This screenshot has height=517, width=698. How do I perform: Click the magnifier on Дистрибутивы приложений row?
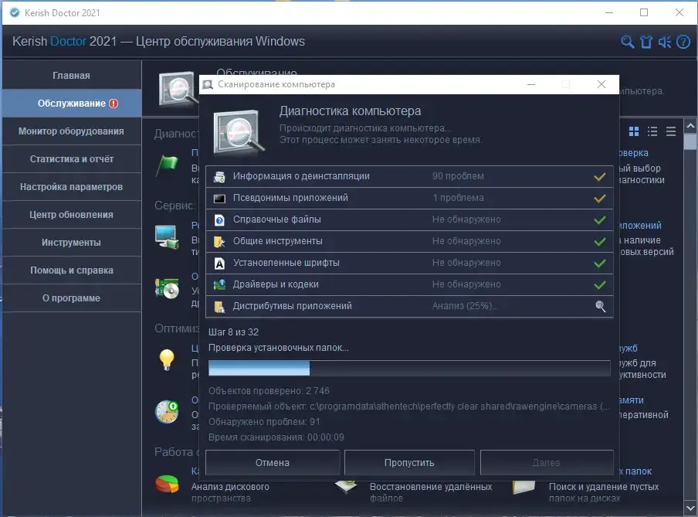point(600,306)
